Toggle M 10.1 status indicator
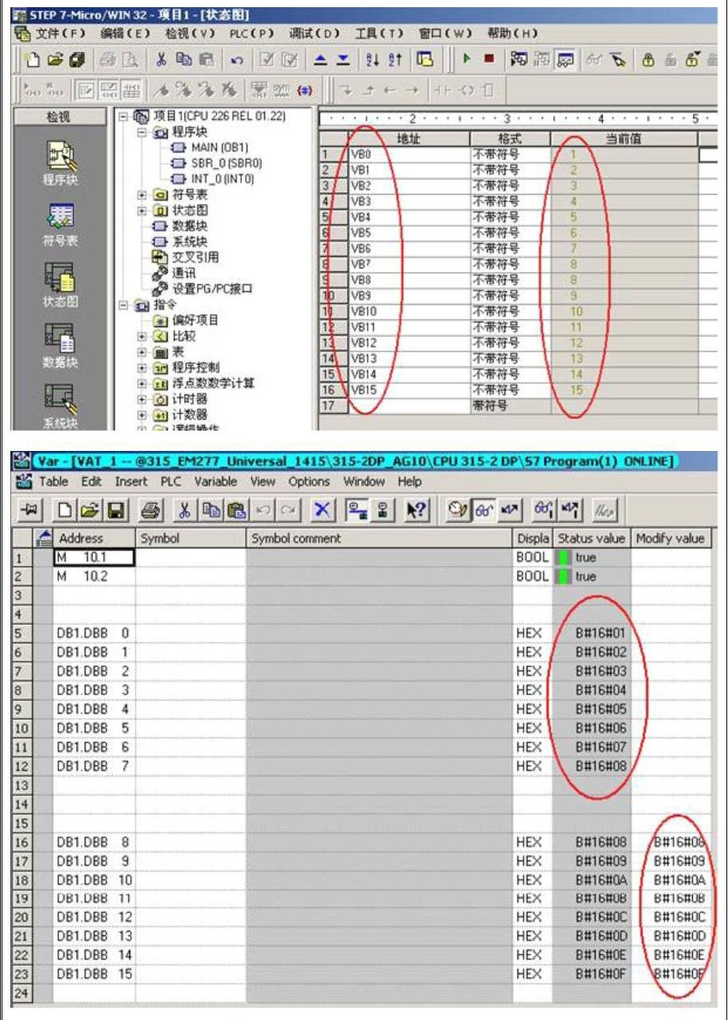The height and width of the screenshot is (1020, 728). 565,557
